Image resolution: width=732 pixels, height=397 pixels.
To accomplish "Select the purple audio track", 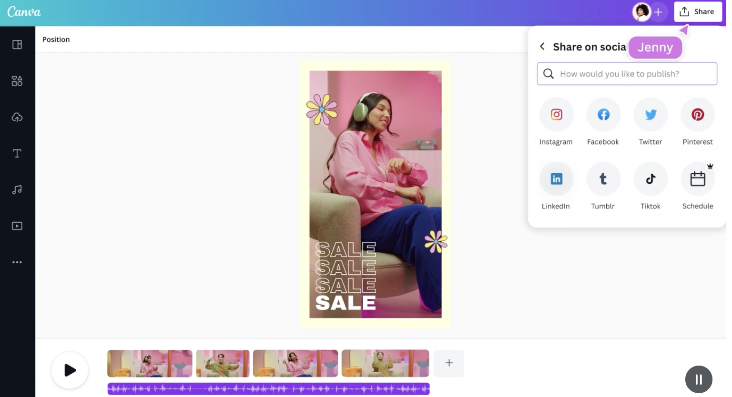I will coord(268,389).
